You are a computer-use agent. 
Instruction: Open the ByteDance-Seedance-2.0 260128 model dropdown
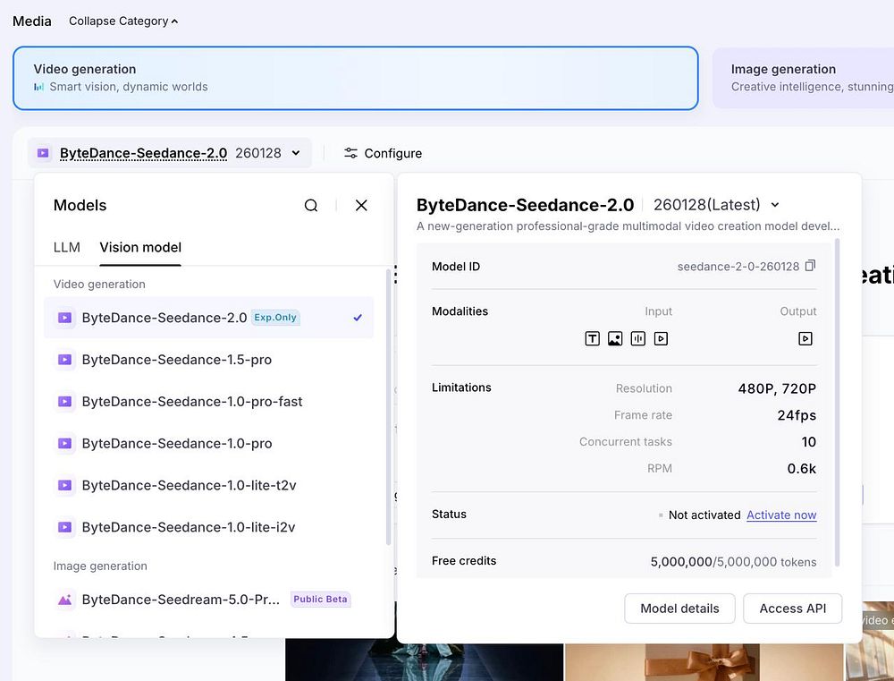[x=170, y=153]
